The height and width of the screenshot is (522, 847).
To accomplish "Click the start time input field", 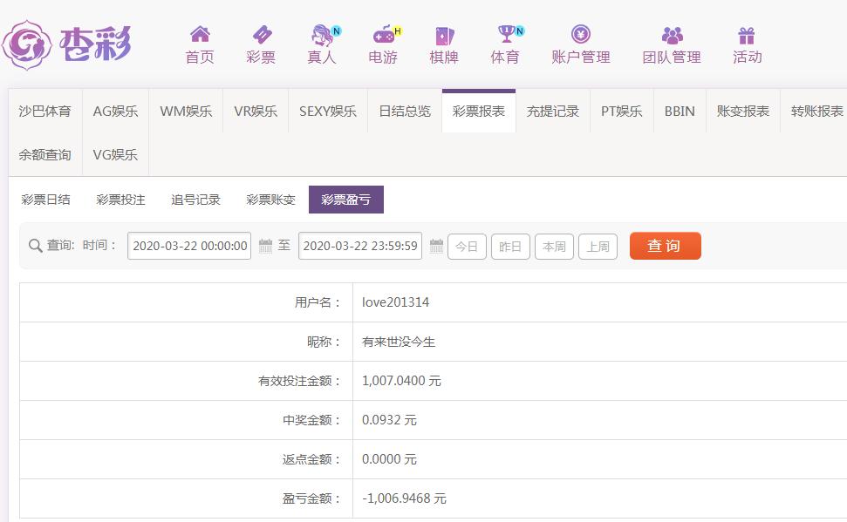I will click(189, 246).
